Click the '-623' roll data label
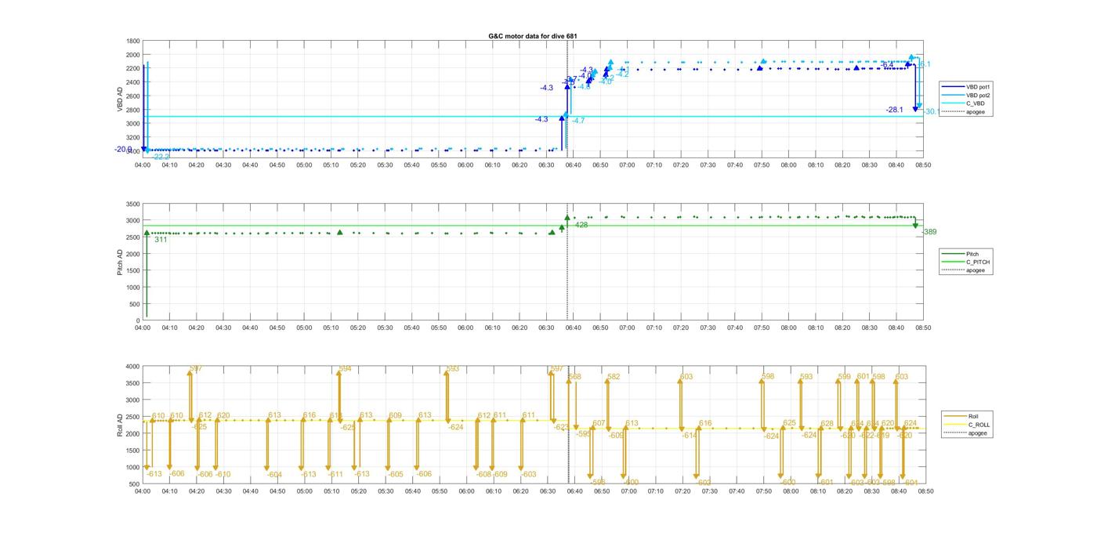1097x543 pixels. [561, 427]
